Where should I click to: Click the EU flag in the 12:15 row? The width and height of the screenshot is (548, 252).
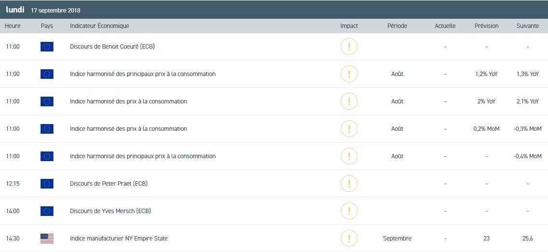[x=47, y=184]
